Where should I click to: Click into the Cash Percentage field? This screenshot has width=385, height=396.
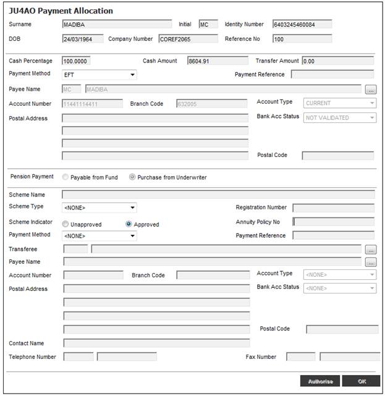[x=76, y=61]
